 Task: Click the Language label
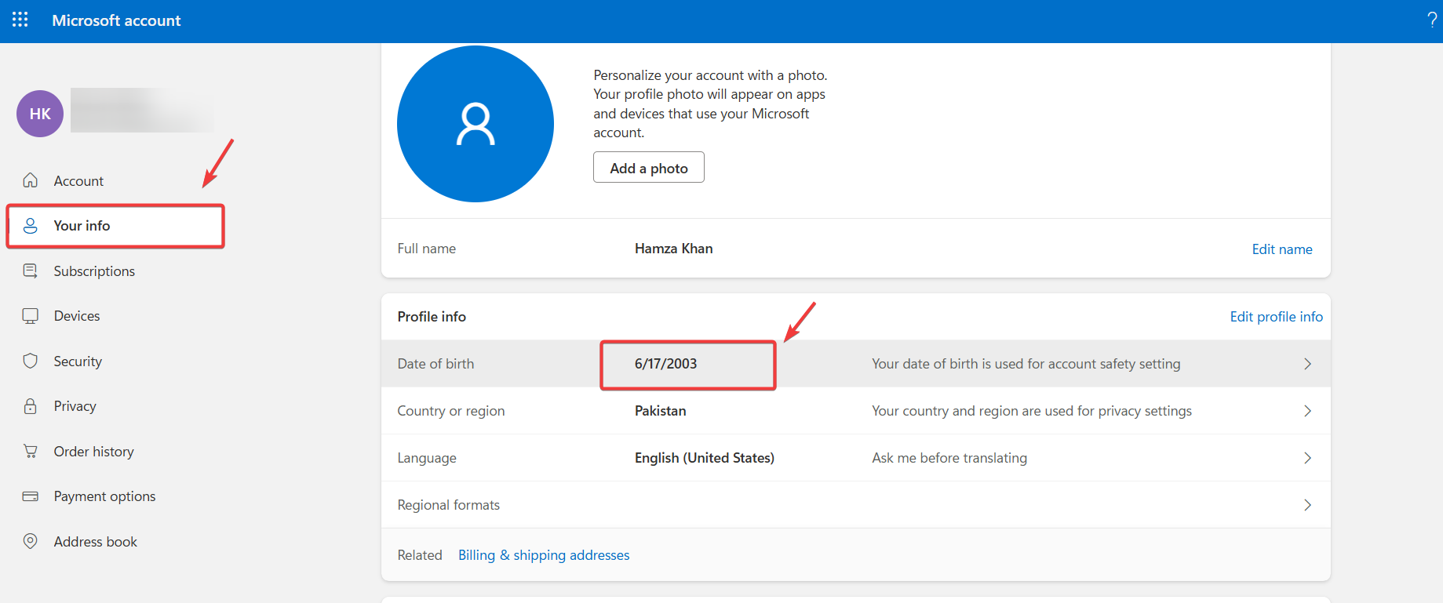click(x=427, y=458)
